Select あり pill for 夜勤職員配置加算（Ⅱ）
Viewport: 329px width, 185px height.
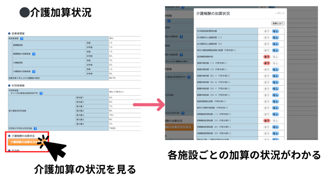[267, 120]
